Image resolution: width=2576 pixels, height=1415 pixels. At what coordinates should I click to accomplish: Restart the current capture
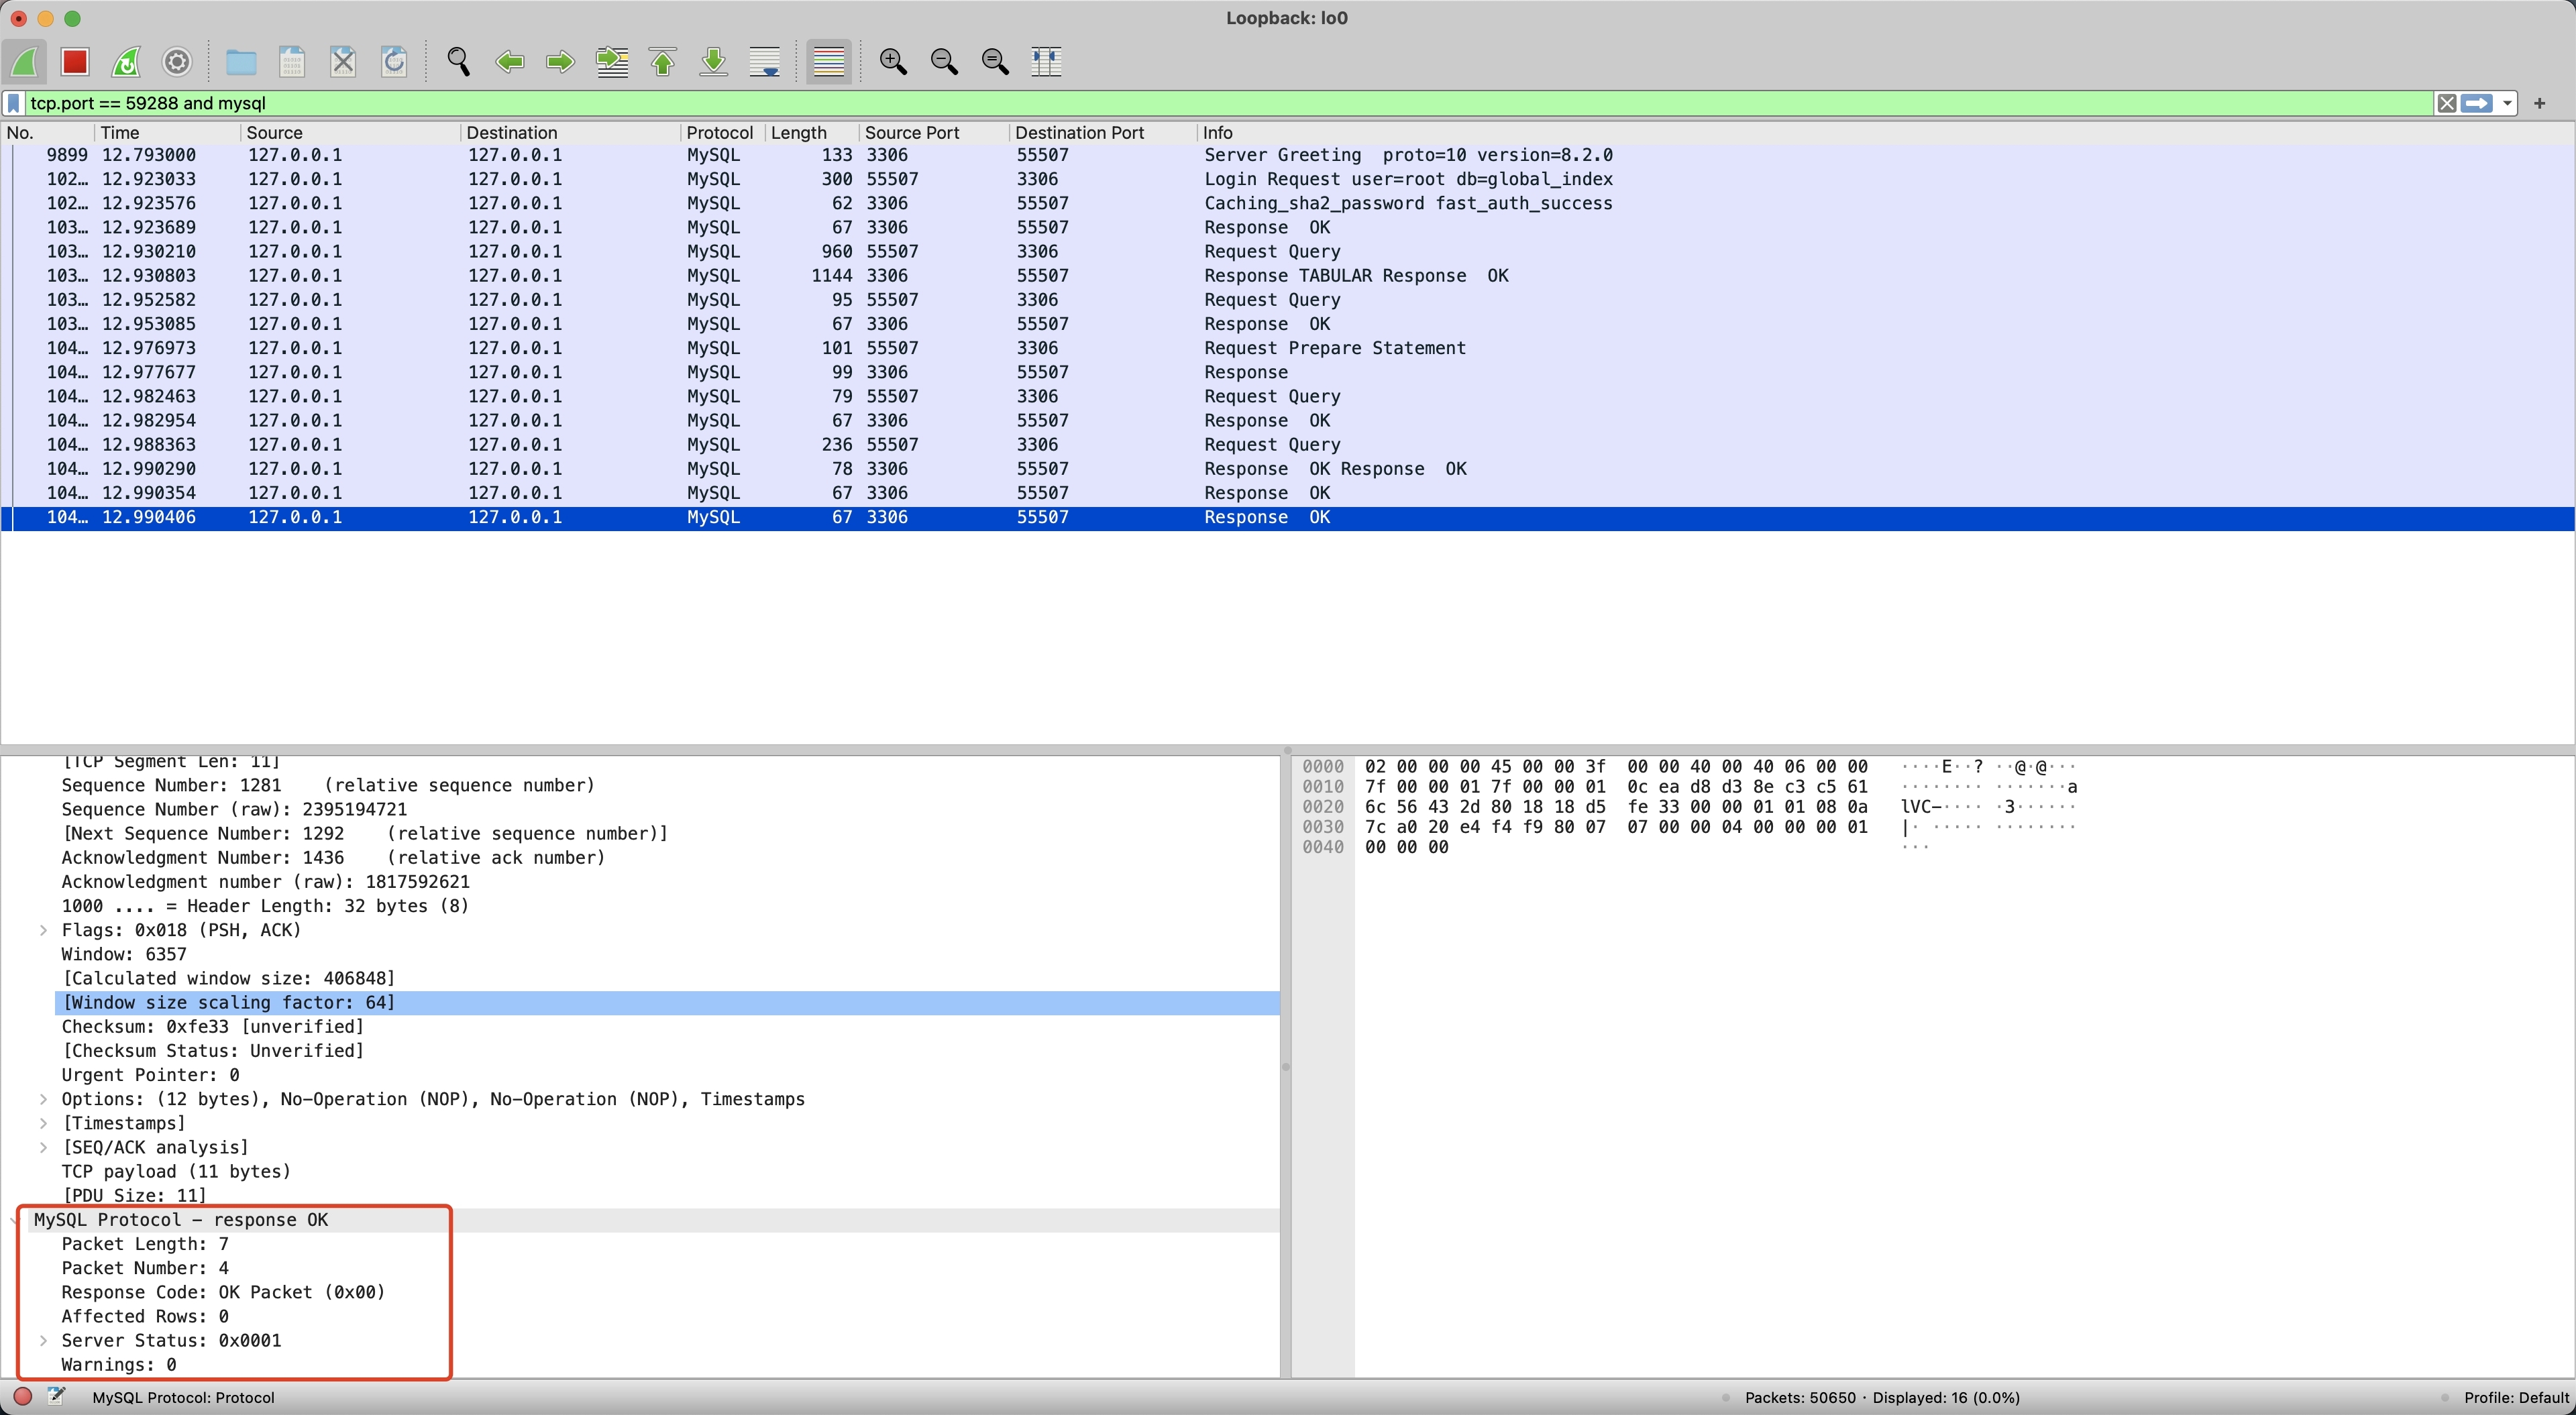[126, 62]
